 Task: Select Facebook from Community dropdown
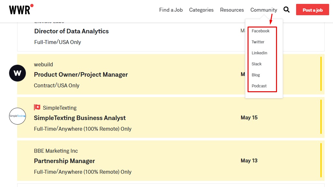point(261,31)
